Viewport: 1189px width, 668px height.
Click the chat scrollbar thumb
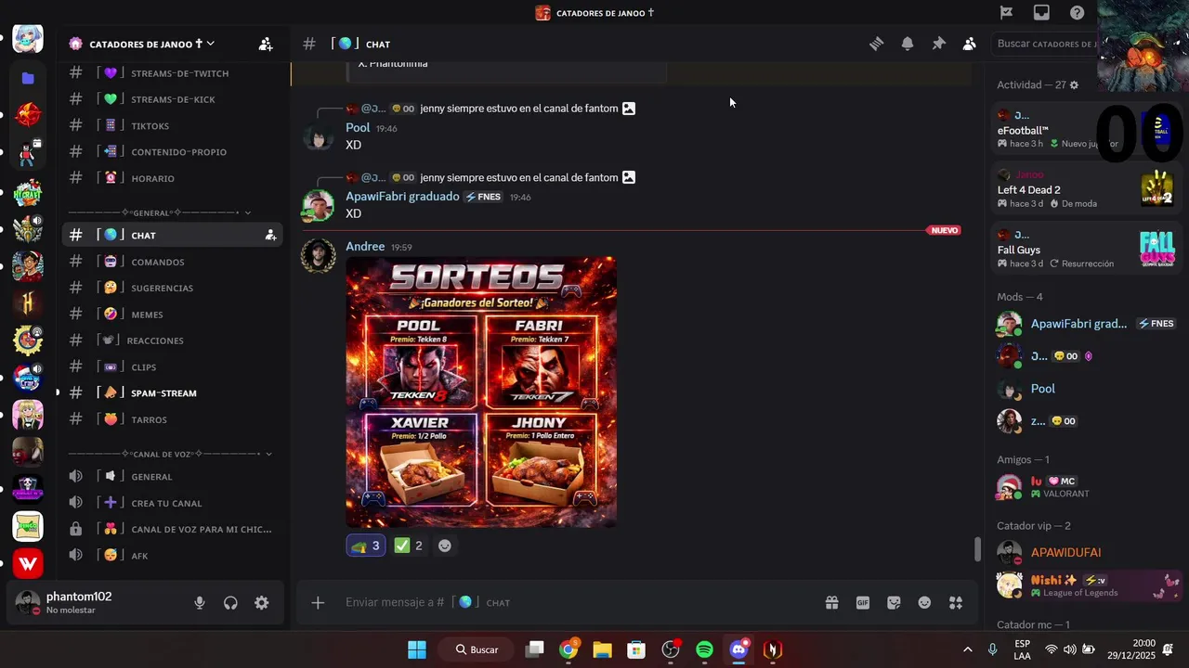(976, 549)
